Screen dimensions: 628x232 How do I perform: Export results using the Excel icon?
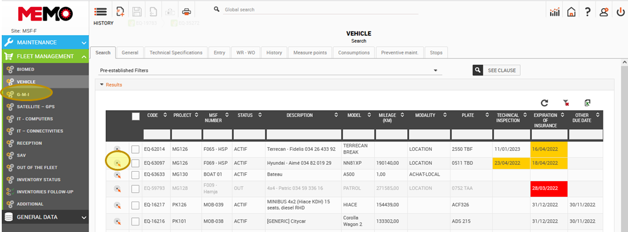point(588,103)
